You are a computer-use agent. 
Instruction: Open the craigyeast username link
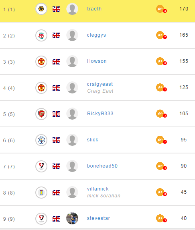[x=100, y=84]
